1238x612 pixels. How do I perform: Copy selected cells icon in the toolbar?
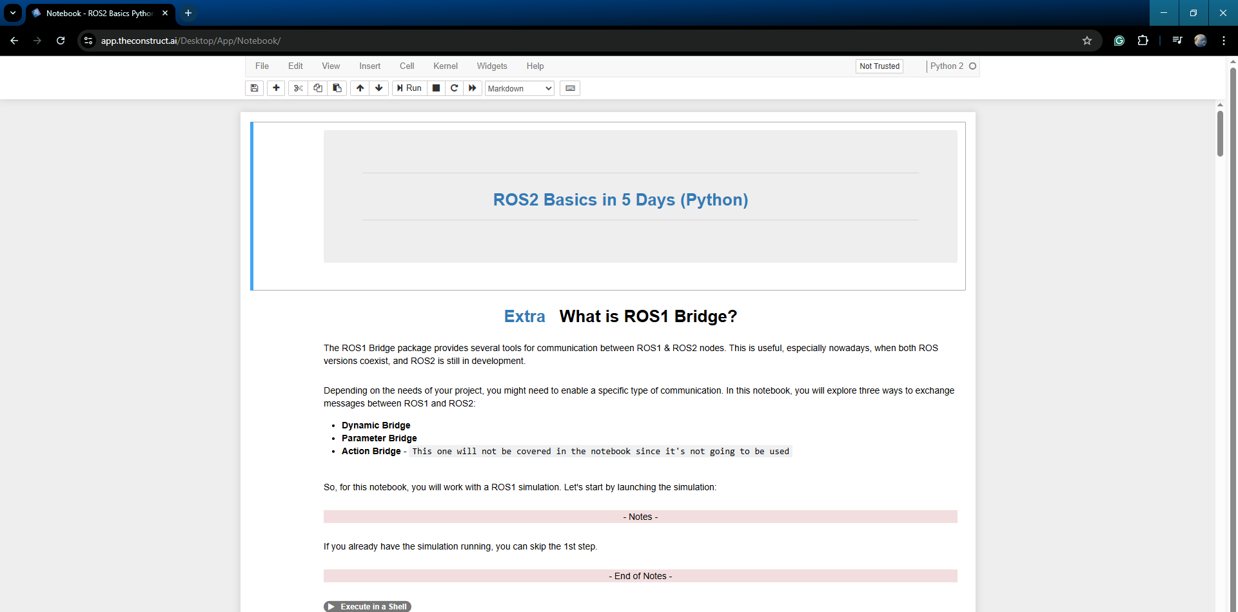(317, 88)
